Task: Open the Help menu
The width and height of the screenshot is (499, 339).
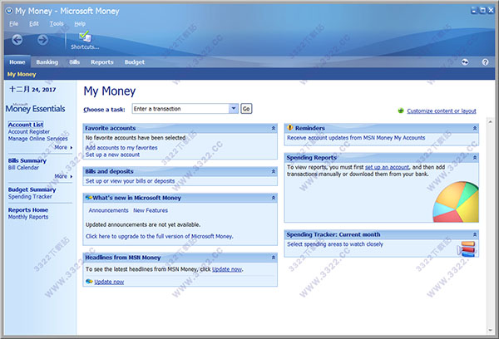Action: [x=80, y=24]
